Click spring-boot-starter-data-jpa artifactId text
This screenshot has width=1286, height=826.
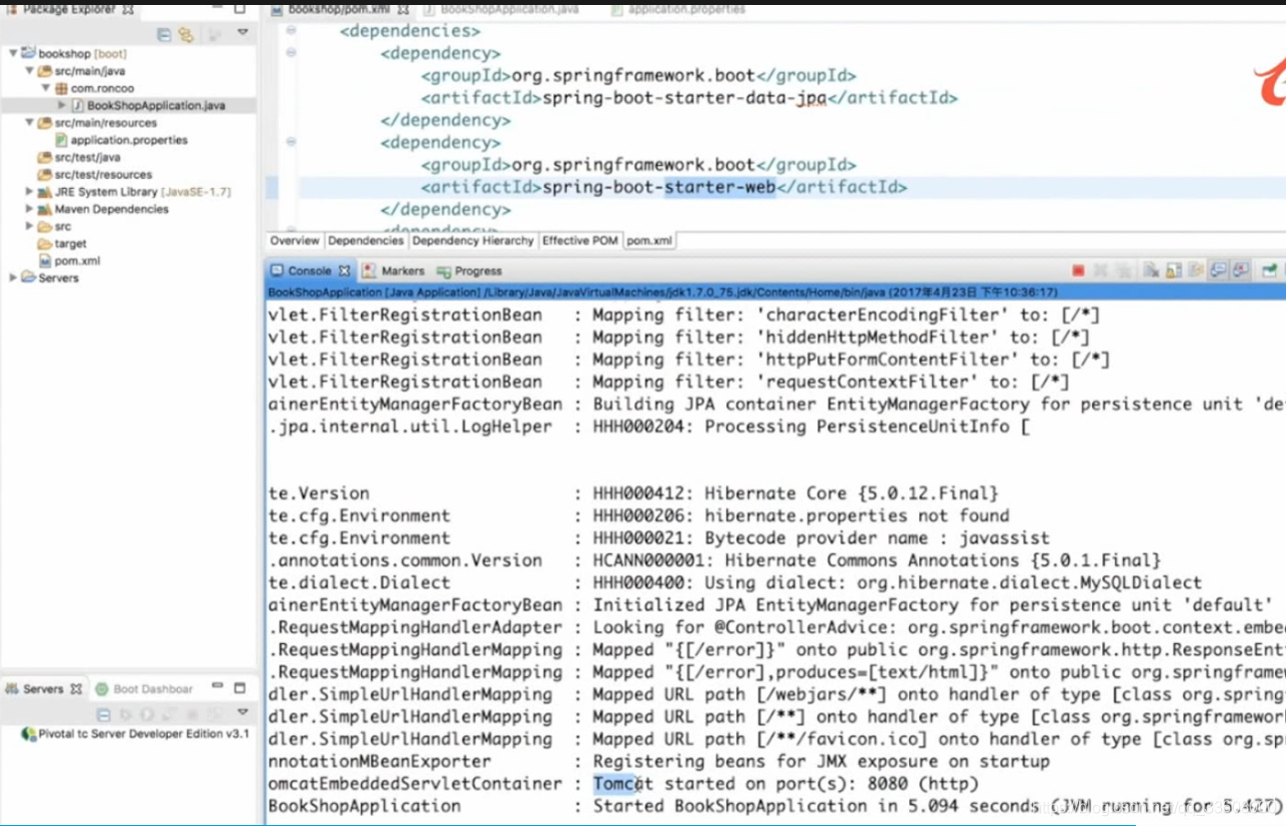point(683,98)
